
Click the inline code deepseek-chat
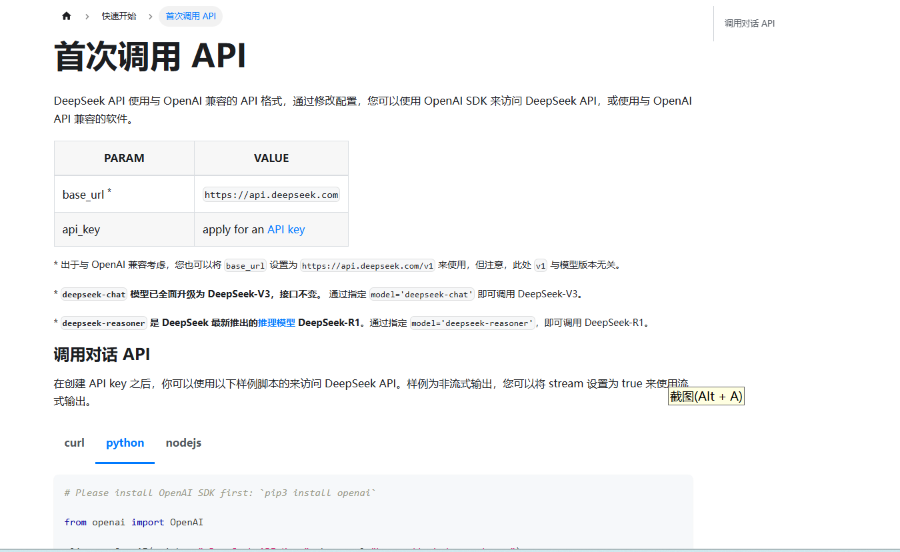(93, 293)
